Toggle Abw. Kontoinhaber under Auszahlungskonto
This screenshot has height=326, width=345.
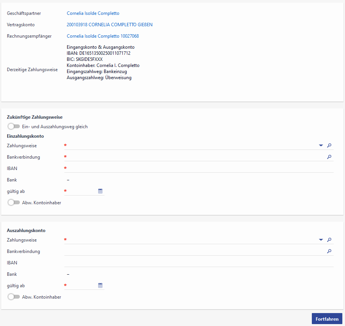pos(14,297)
